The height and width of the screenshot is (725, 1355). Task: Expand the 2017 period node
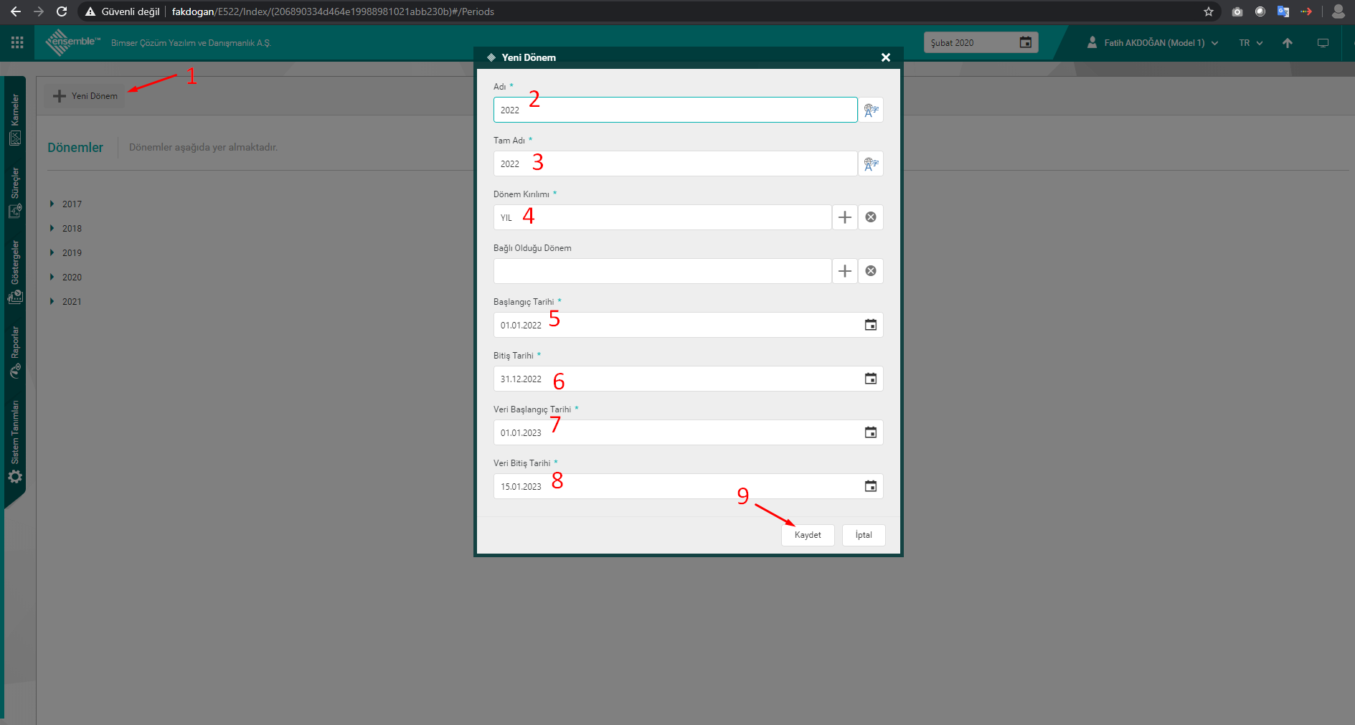point(52,204)
